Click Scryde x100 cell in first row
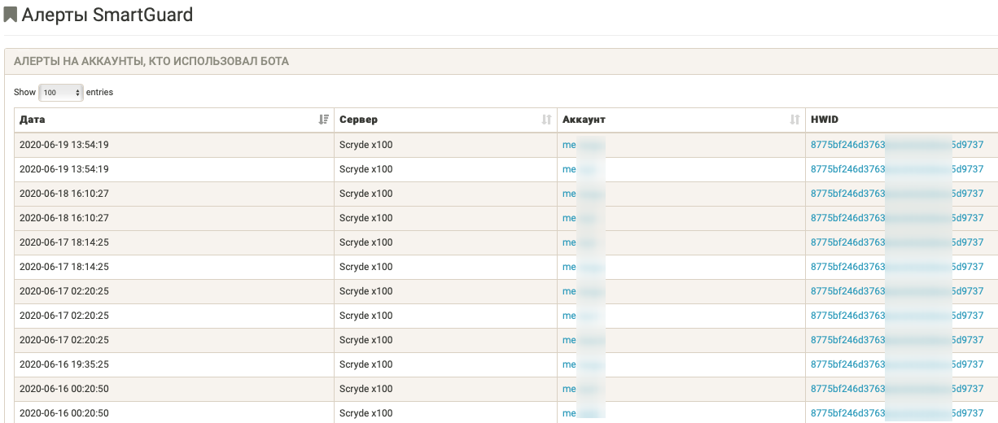The height and width of the screenshot is (423, 998). 365,145
